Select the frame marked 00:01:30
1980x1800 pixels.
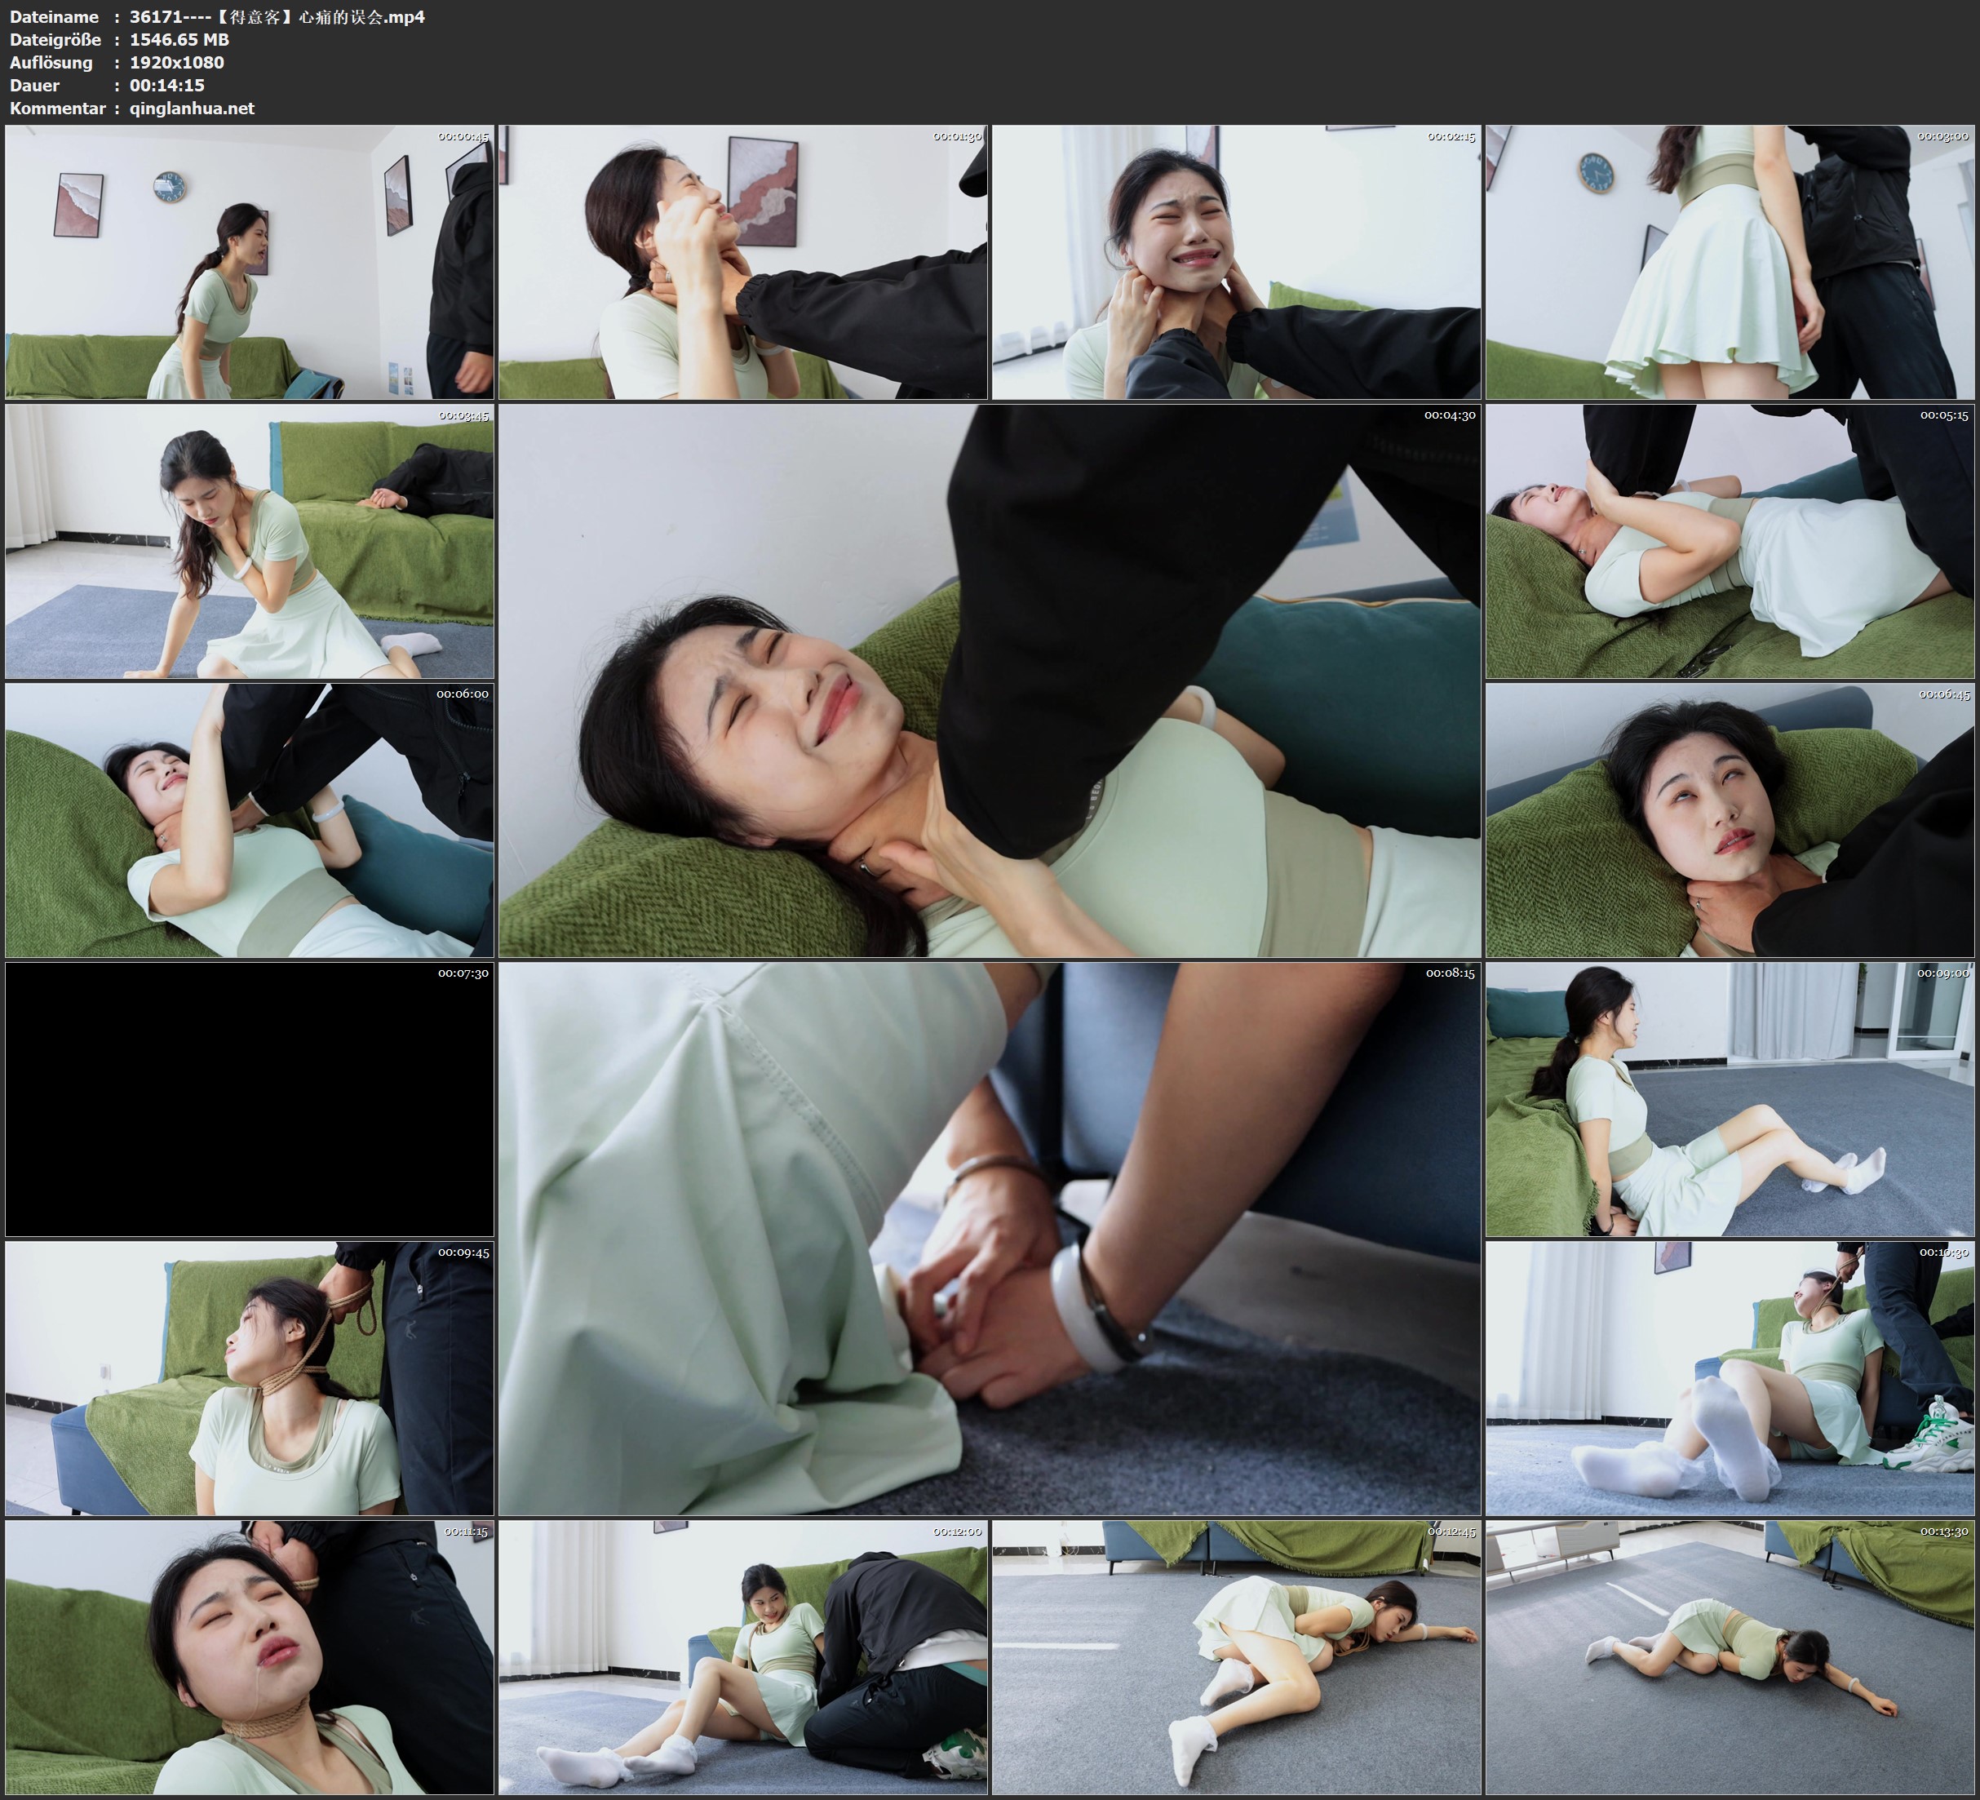tap(742, 261)
